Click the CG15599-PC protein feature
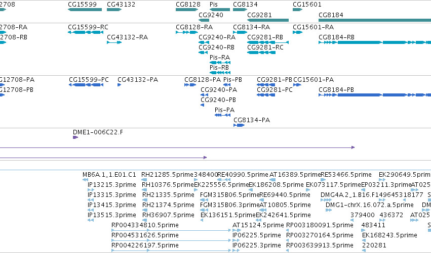The image size is (431, 253). 86,85
